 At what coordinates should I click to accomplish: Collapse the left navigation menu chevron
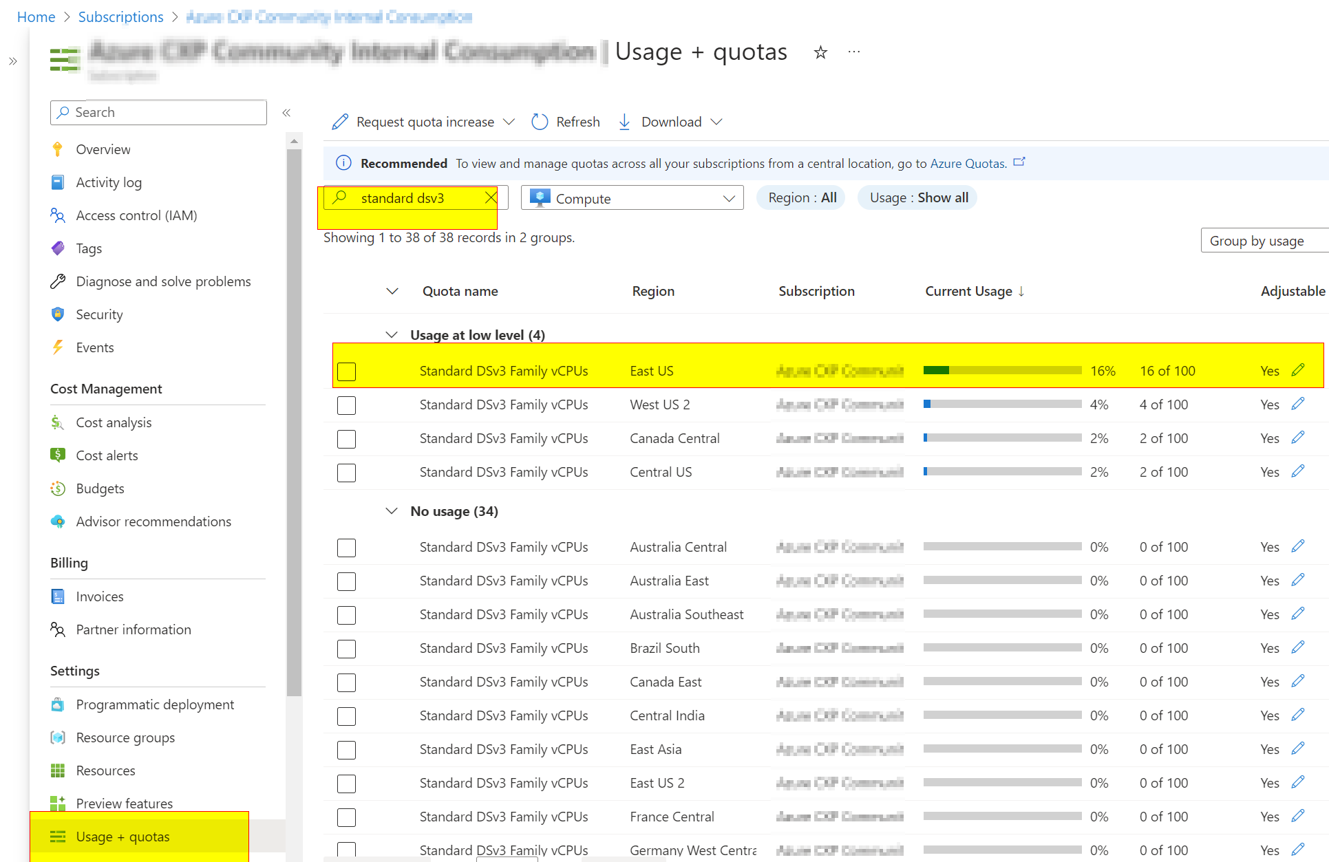pyautogui.click(x=286, y=112)
